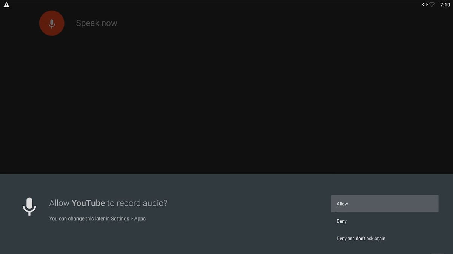Select "Deny and don't ask again"
This screenshot has height=254, width=453.
point(361,239)
